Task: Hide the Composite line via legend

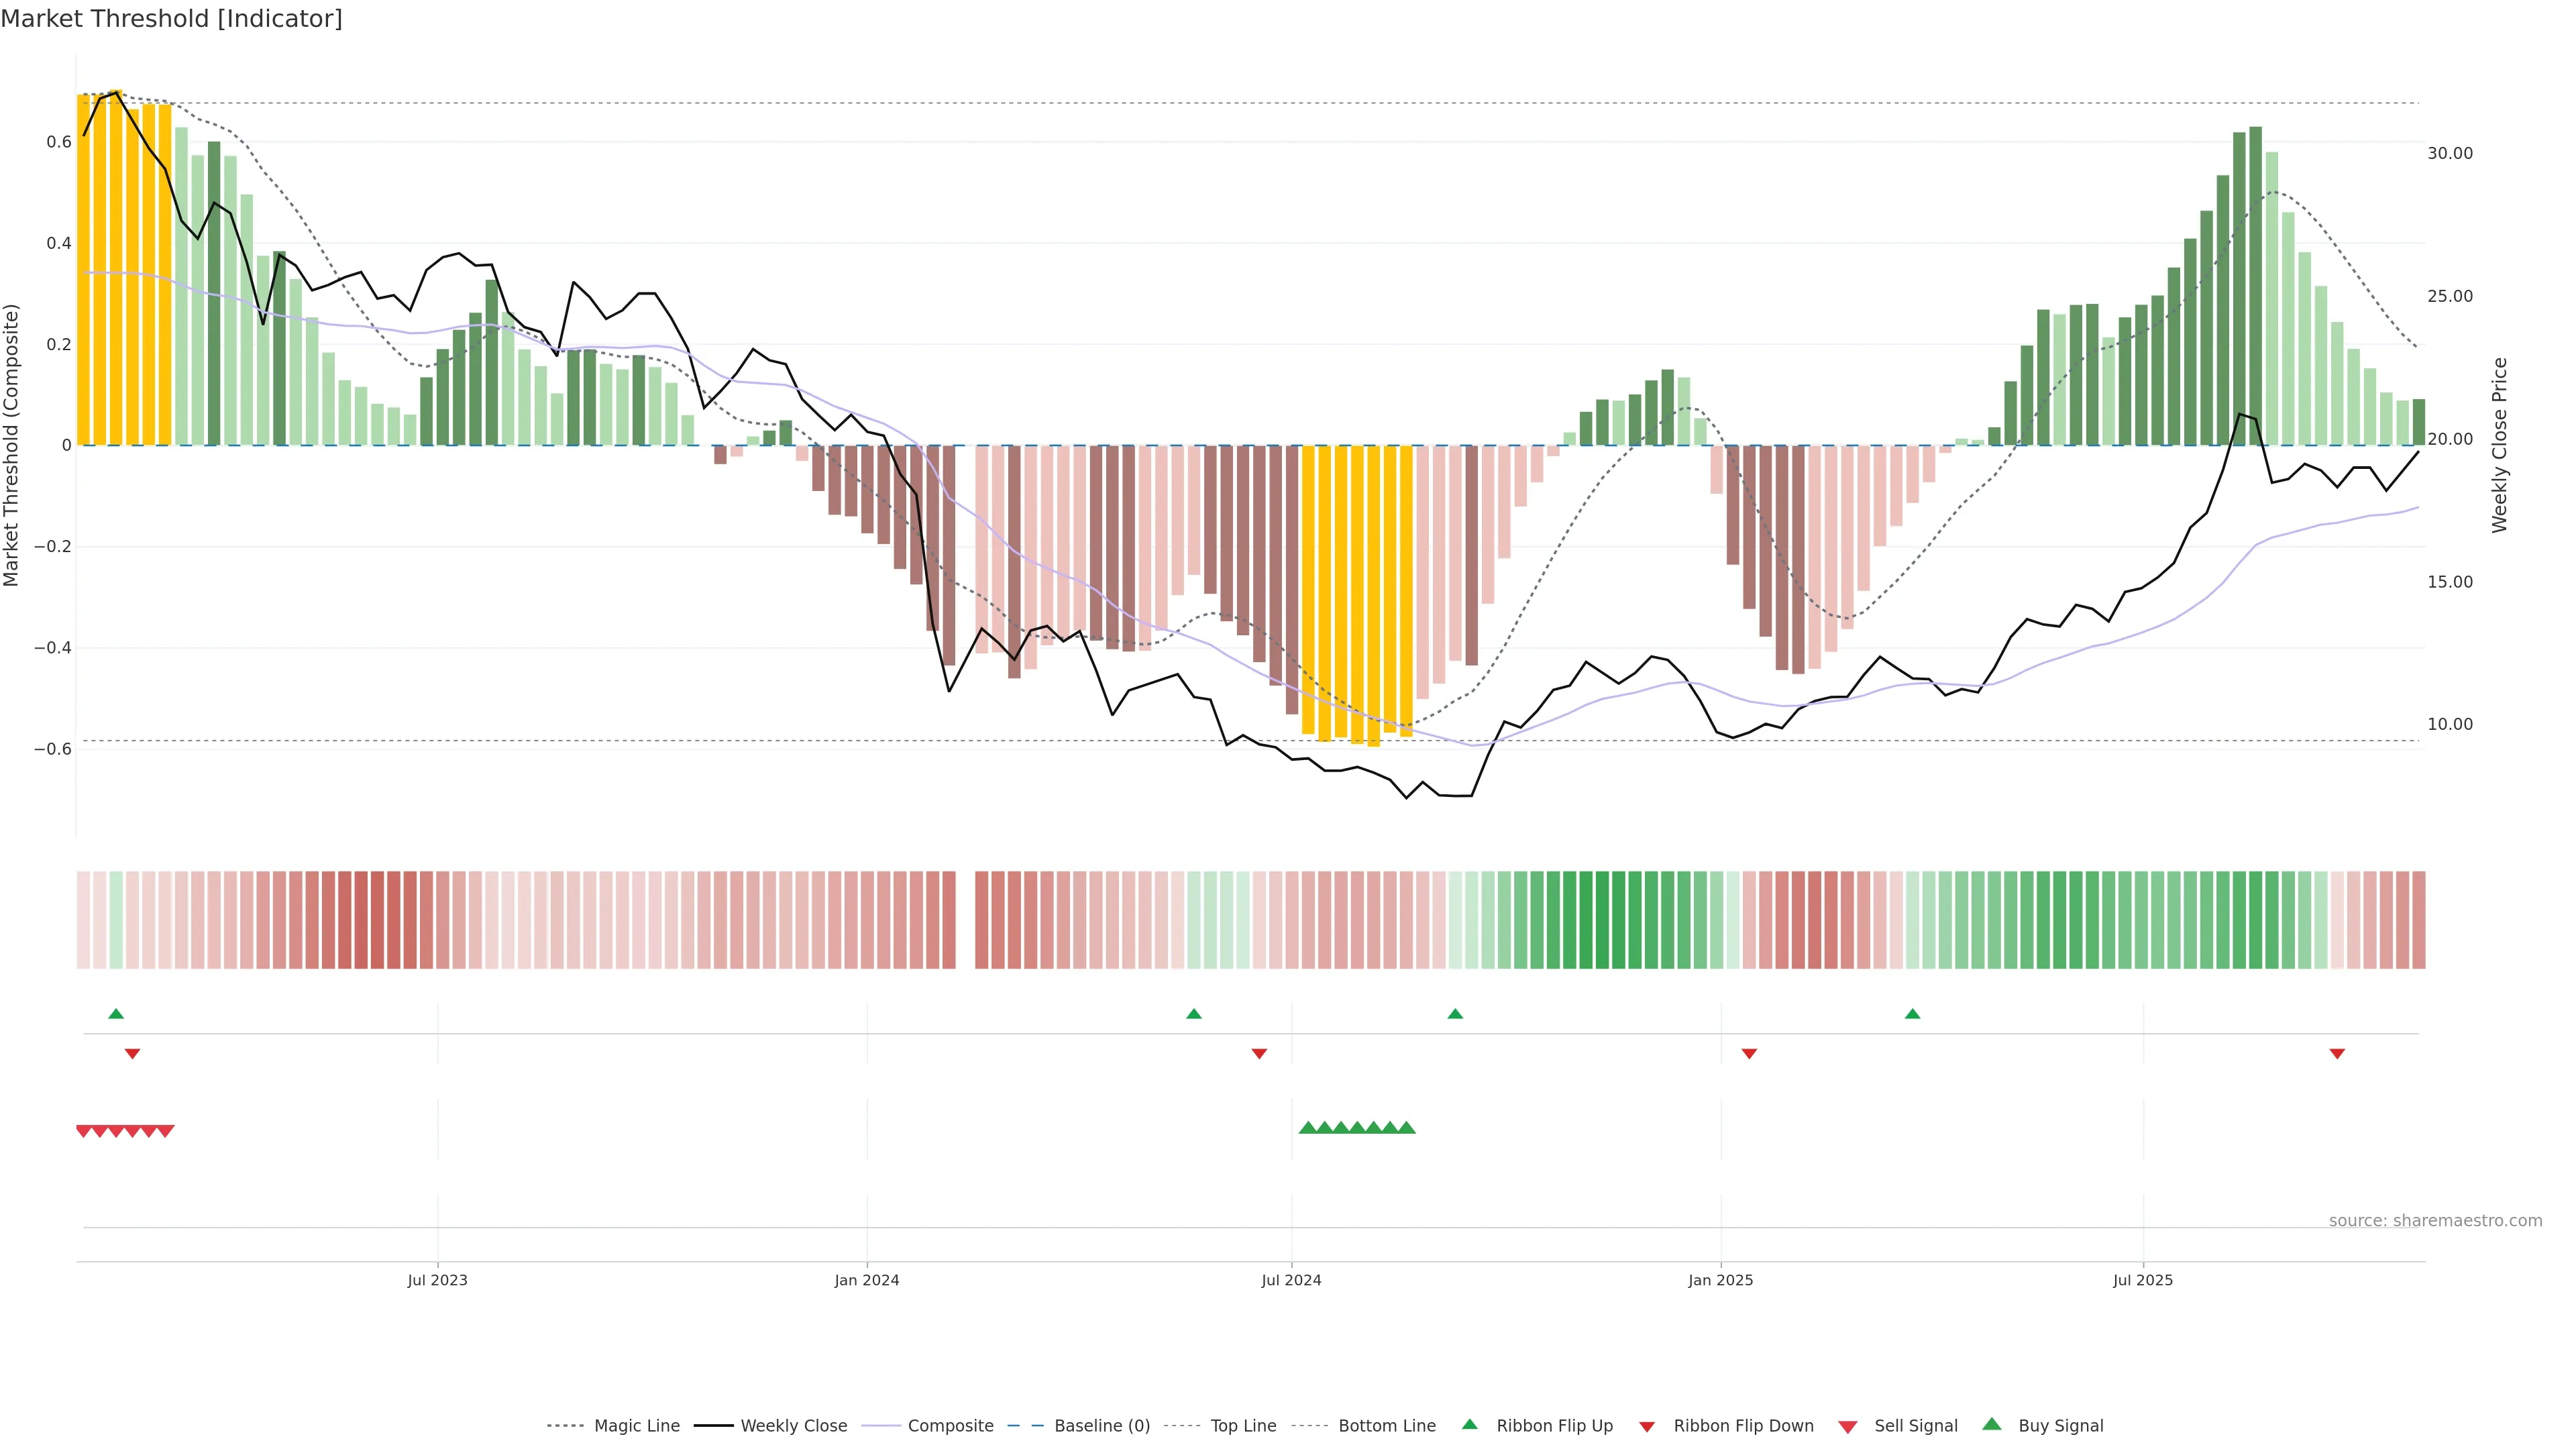Action: point(950,1426)
